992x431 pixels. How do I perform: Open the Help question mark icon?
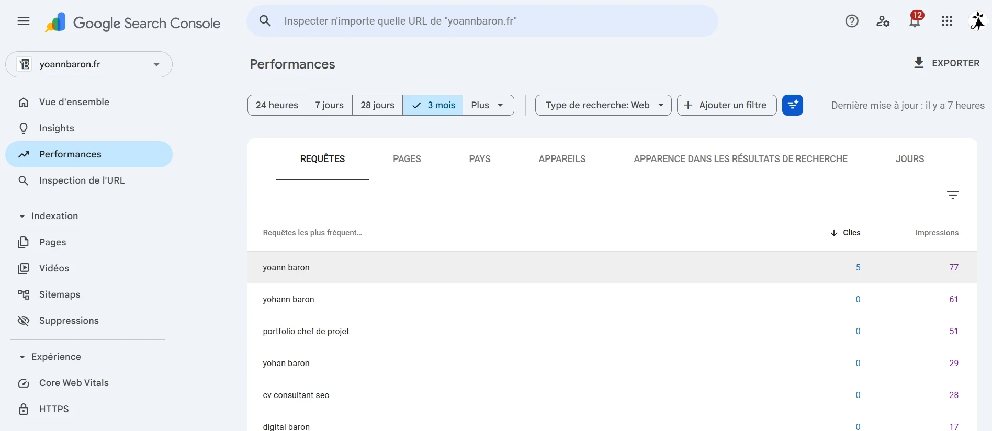852,21
